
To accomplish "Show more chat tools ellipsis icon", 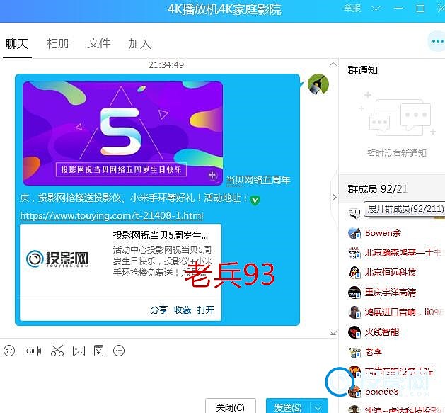I will tap(119, 351).
